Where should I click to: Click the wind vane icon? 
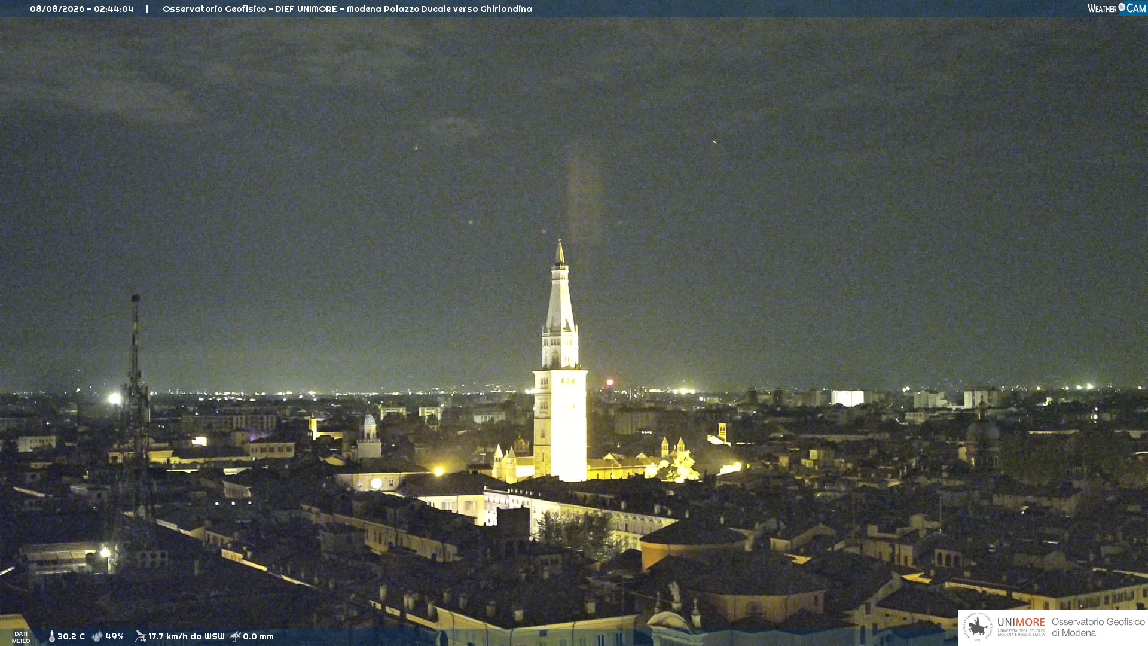141,636
